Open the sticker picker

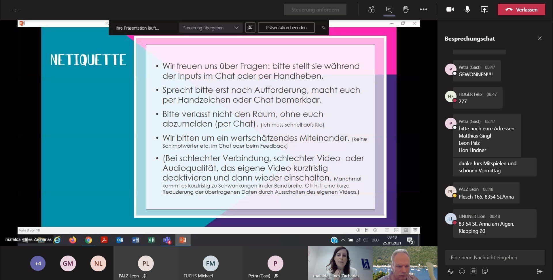click(485, 271)
